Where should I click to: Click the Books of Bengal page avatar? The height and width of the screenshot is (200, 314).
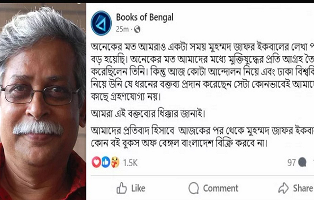[101, 23]
